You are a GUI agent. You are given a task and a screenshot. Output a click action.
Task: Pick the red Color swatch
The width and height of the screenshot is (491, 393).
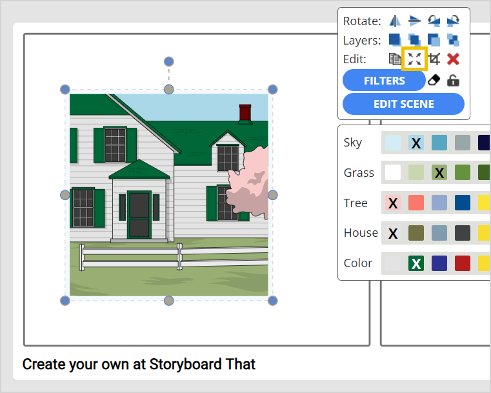coord(463,263)
